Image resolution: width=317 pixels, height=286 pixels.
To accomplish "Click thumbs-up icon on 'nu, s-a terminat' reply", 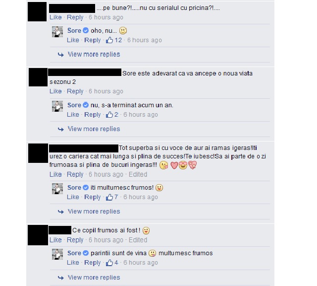I will click(109, 115).
